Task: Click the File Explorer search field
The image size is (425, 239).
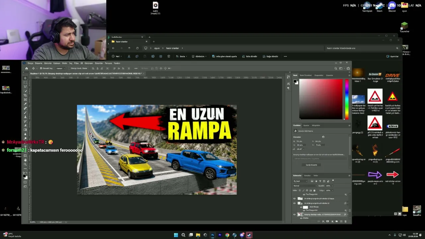Action: [362, 48]
